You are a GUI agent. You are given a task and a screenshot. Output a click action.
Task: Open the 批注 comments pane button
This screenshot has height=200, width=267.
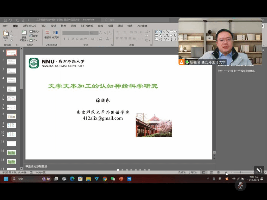pyautogui.click(x=193, y=172)
